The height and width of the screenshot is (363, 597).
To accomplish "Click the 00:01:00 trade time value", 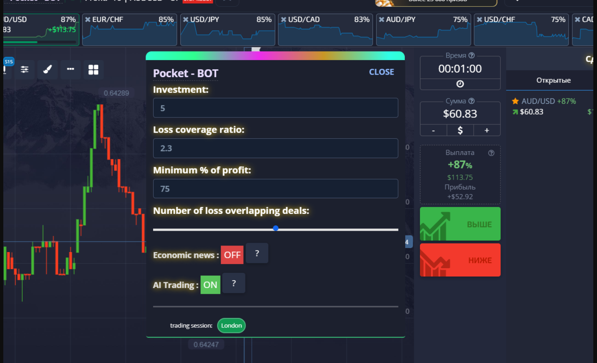I will pos(460,69).
